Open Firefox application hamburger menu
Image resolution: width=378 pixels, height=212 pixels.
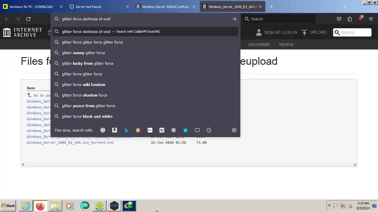tap(371, 19)
